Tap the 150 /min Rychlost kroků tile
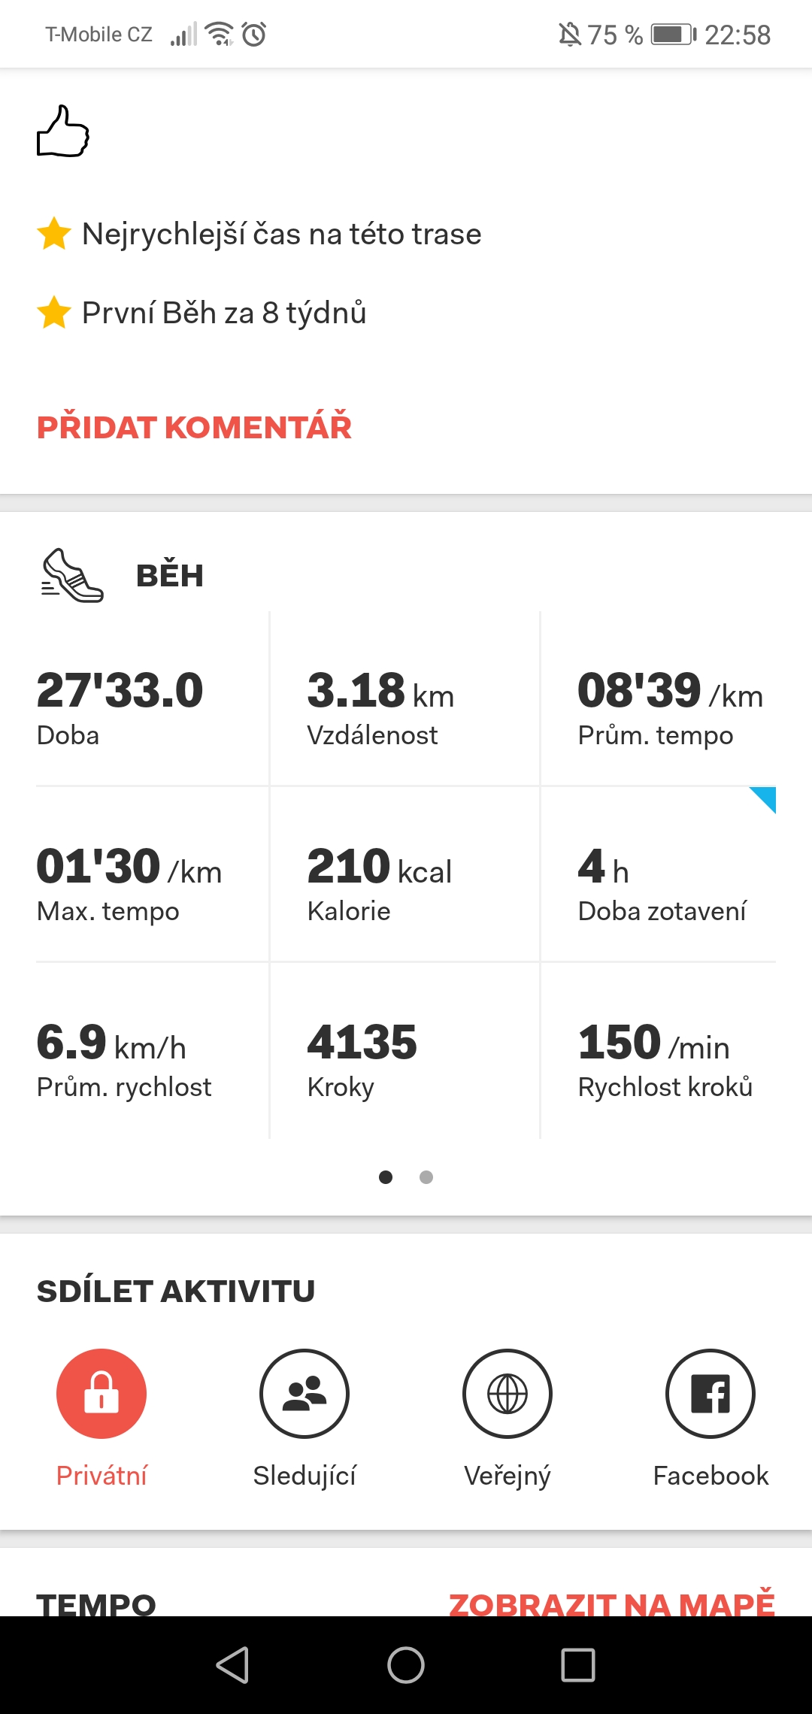Viewport: 812px width, 1714px height. click(659, 1051)
